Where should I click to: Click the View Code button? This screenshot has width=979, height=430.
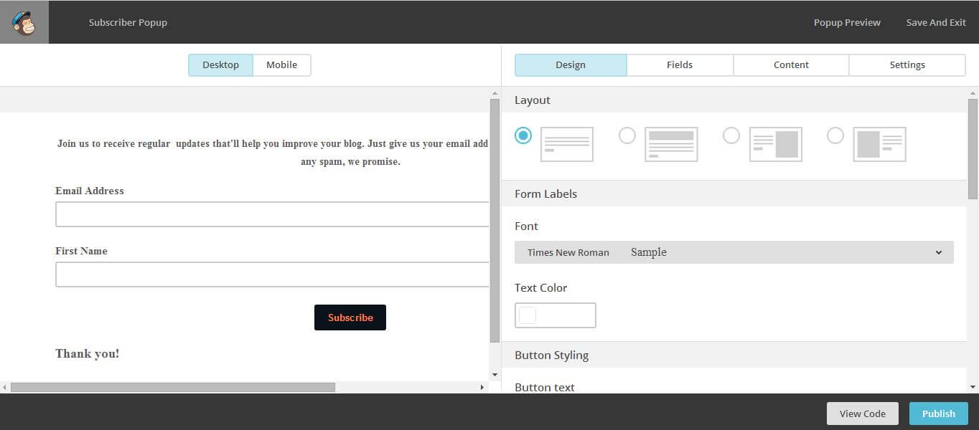click(861, 413)
